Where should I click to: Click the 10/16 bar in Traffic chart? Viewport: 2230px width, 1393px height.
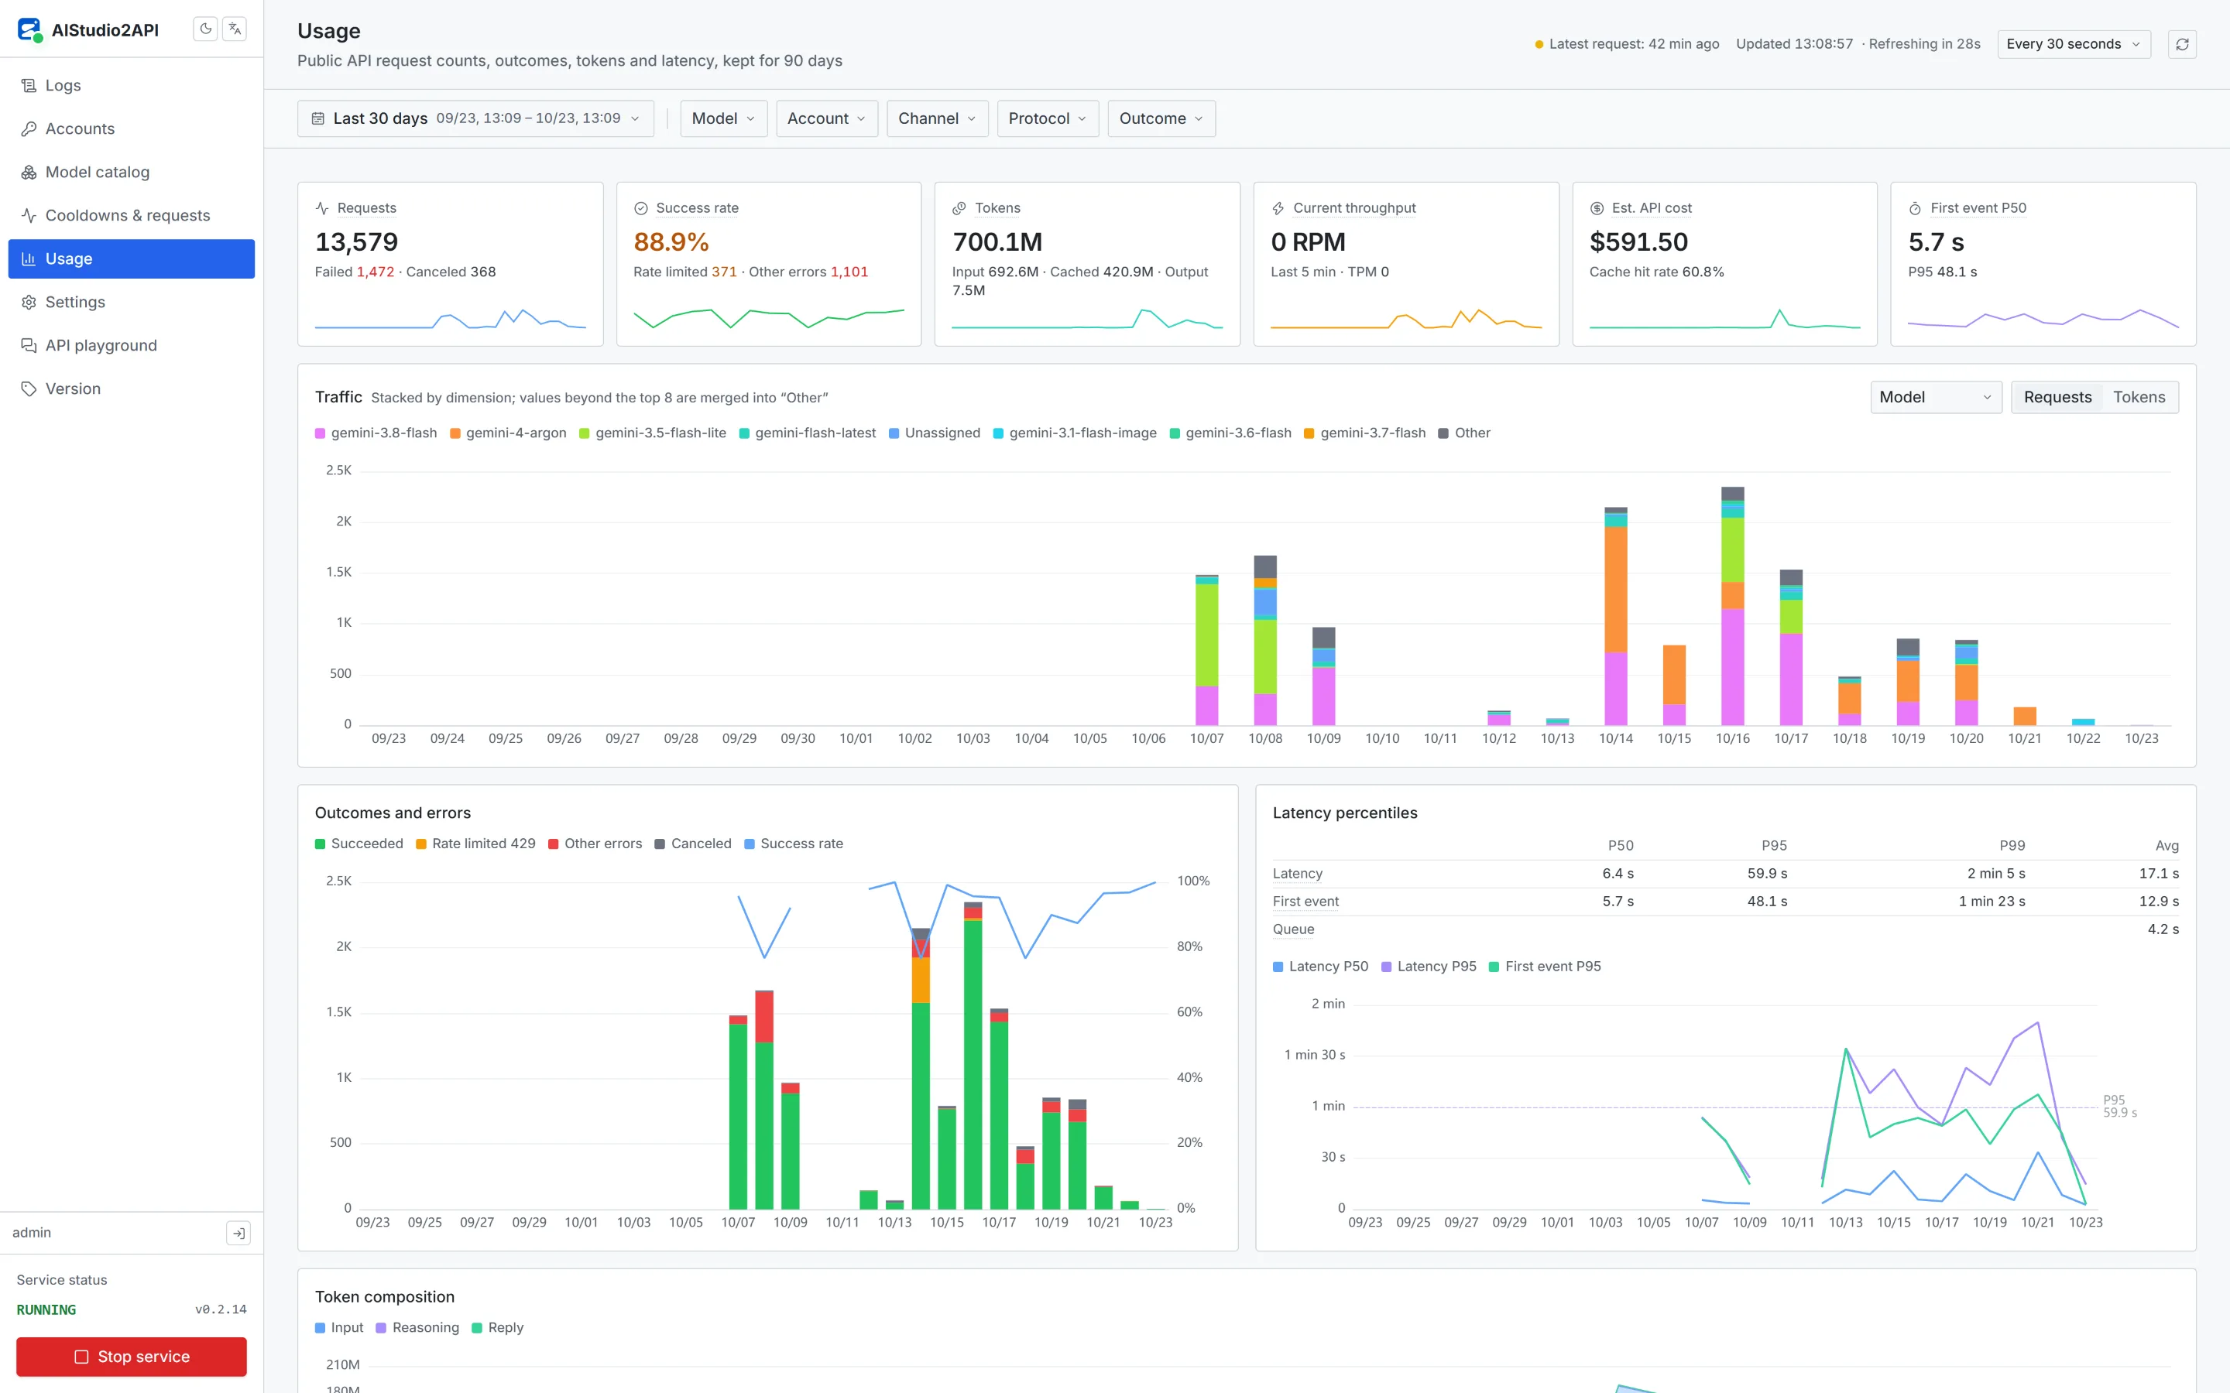tap(1732, 605)
